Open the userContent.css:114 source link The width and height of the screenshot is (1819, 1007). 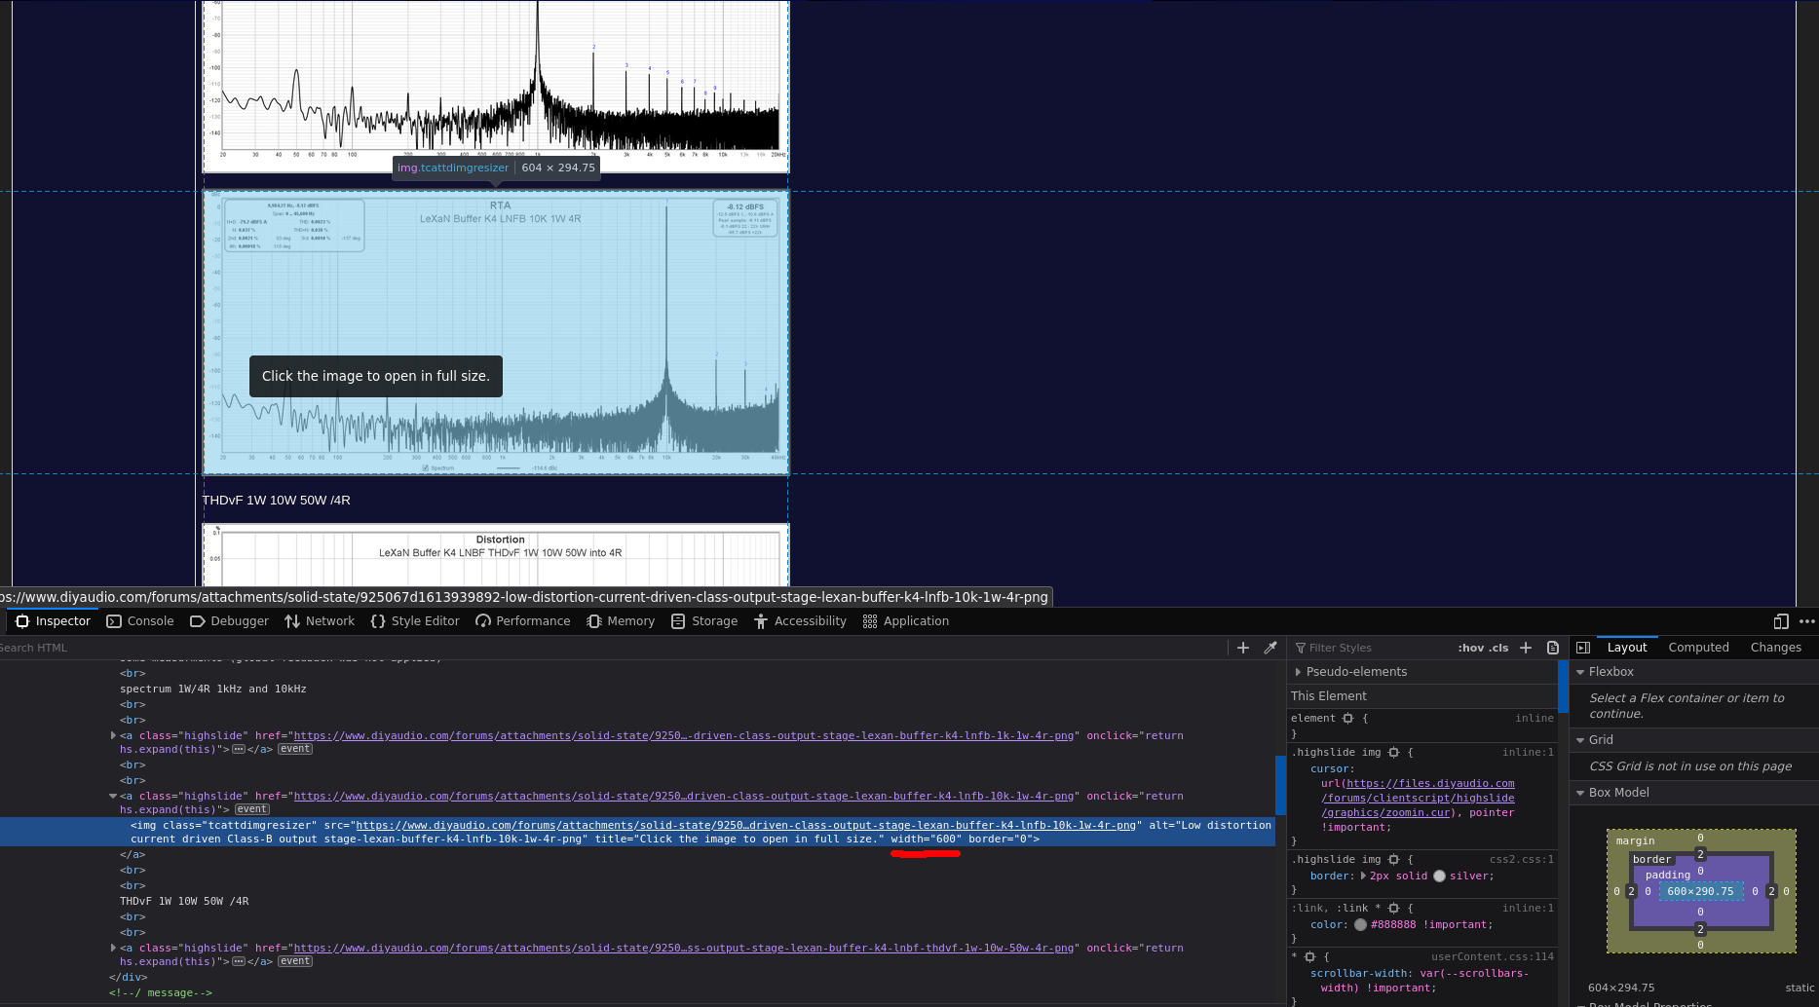pyautogui.click(x=1493, y=956)
